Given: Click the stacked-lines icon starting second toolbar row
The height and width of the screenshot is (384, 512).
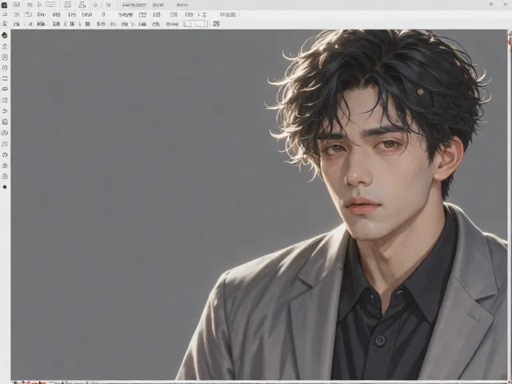Looking at the screenshot, I should pyautogui.click(x=5, y=14).
